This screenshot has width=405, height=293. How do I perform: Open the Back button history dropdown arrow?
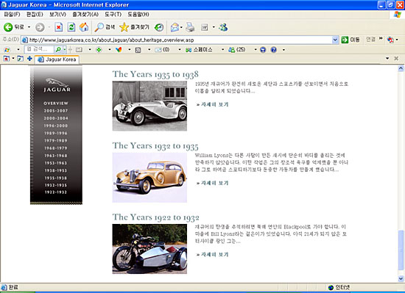coord(29,27)
